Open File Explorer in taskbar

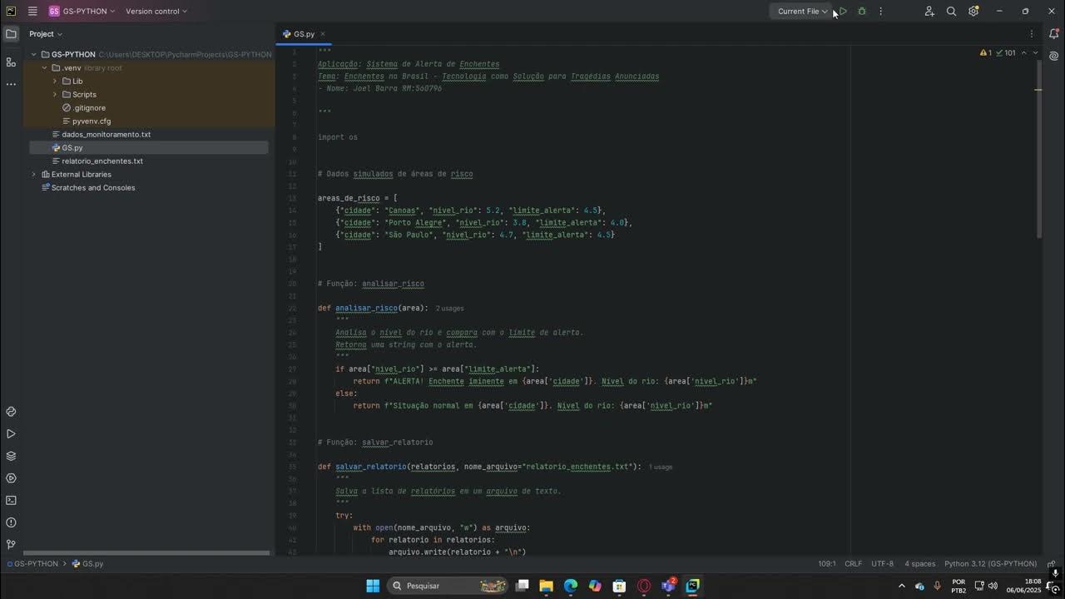pos(546,586)
